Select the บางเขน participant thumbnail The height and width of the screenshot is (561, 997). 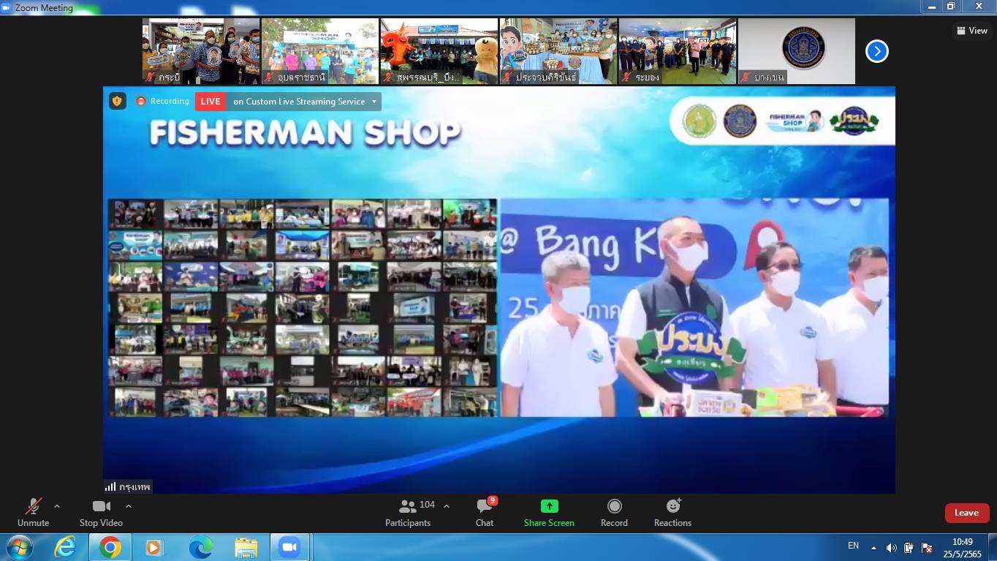[797, 51]
